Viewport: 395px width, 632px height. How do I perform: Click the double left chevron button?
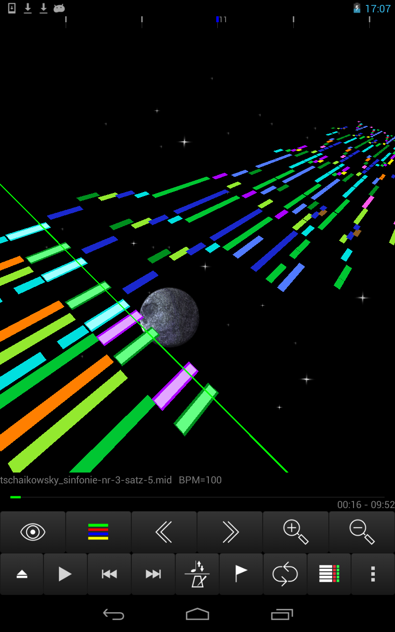[164, 532]
